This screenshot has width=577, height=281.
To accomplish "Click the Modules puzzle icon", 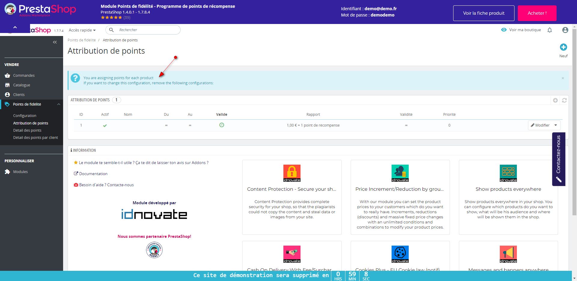I will (8, 172).
